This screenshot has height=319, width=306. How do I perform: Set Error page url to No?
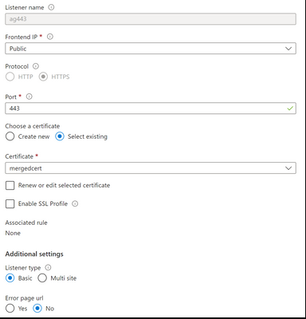click(x=37, y=309)
